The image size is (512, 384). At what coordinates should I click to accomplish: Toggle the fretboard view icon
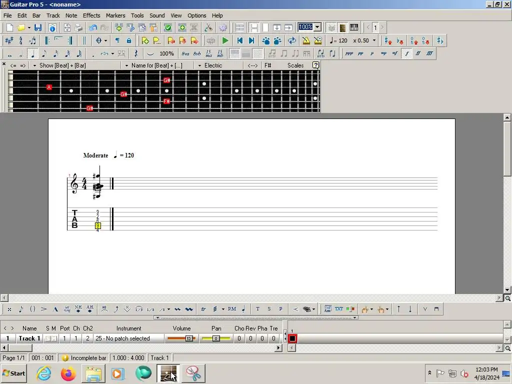pos(342,28)
